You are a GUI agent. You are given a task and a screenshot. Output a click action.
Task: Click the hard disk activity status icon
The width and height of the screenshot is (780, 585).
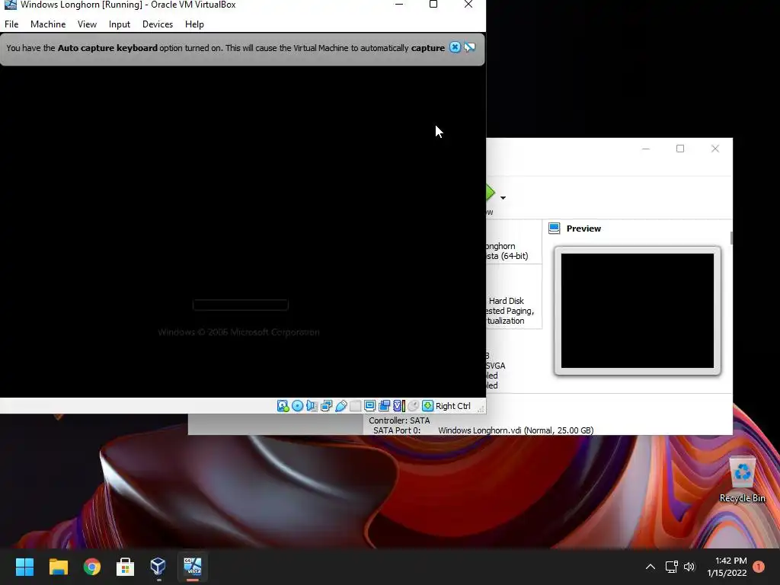[x=283, y=406]
